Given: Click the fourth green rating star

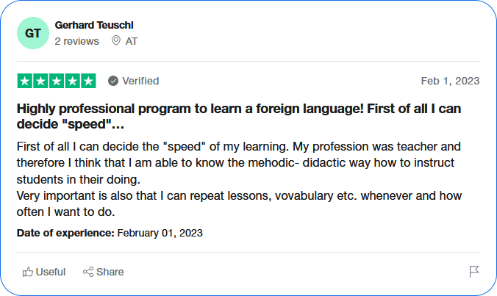Looking at the screenshot, I should (x=72, y=81).
